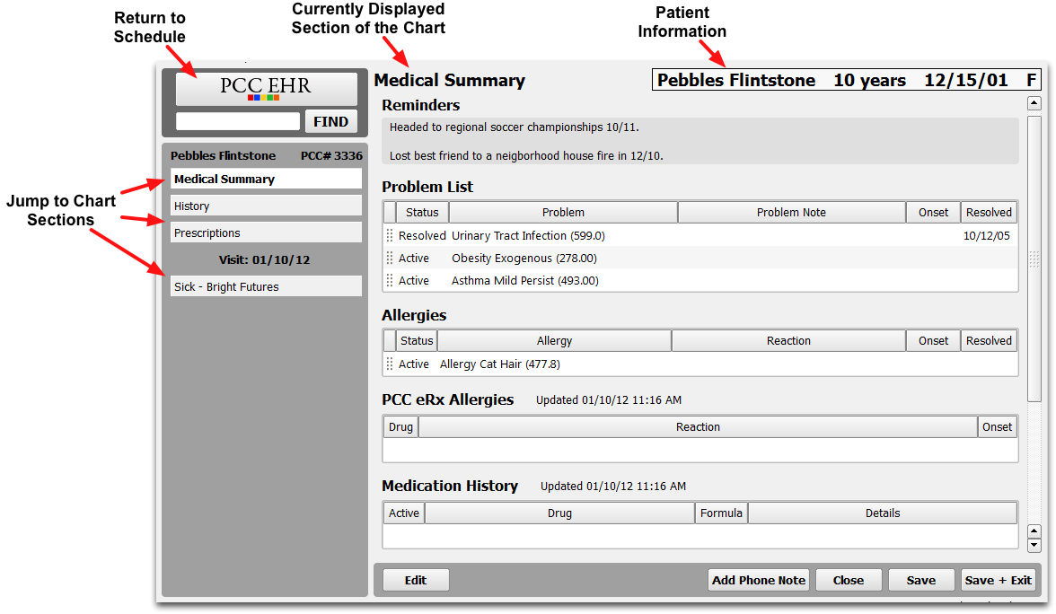Viewport: 1056px width, 614px height.
Task: Select drag handle beside Allergy Cat Hair row
Action: [390, 364]
